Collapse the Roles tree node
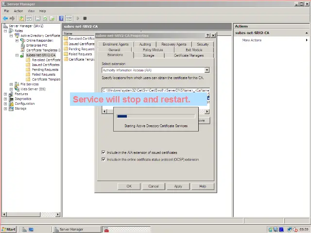This screenshot has height=233, width=311. [x=5, y=31]
